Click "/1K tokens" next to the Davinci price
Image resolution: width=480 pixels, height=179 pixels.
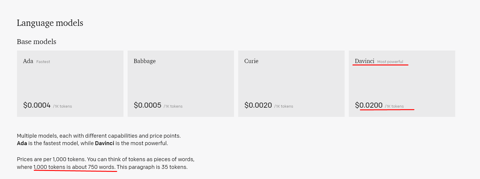coord(394,106)
